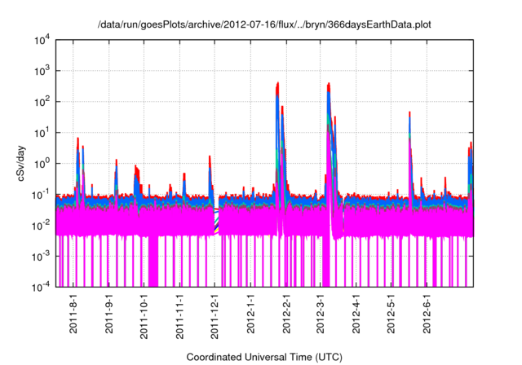Click the striped data gap near 2011-12-1

click(217, 222)
